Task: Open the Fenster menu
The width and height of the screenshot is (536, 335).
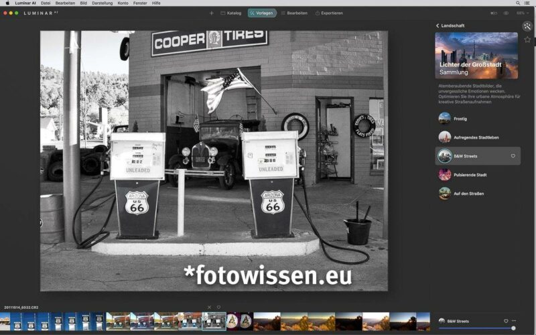Action: (140, 3)
